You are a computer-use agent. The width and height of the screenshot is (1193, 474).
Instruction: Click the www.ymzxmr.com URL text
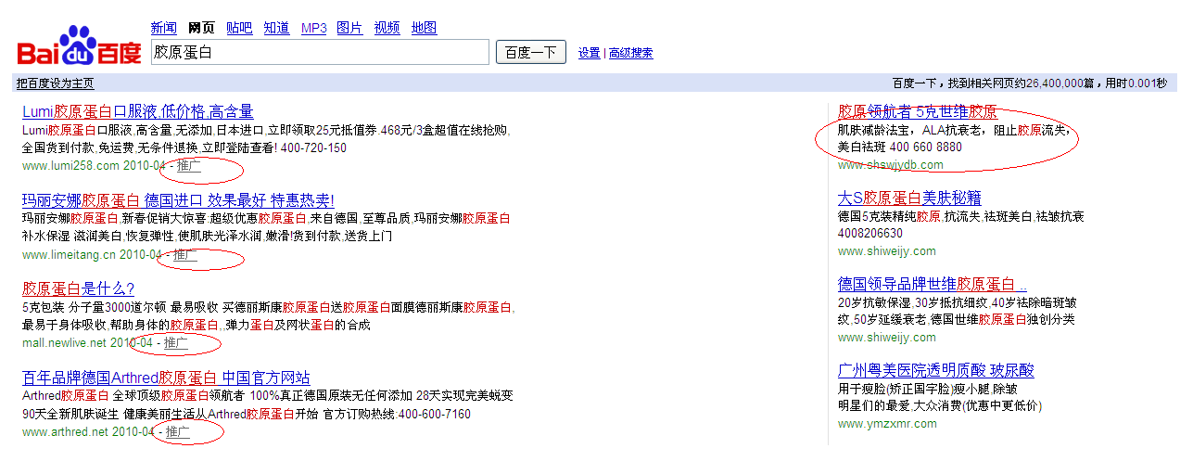coord(887,424)
